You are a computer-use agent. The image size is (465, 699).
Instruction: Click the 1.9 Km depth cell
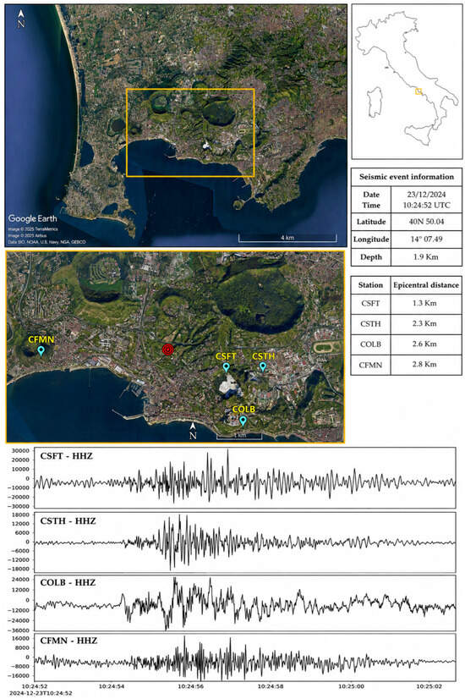[426, 256]
